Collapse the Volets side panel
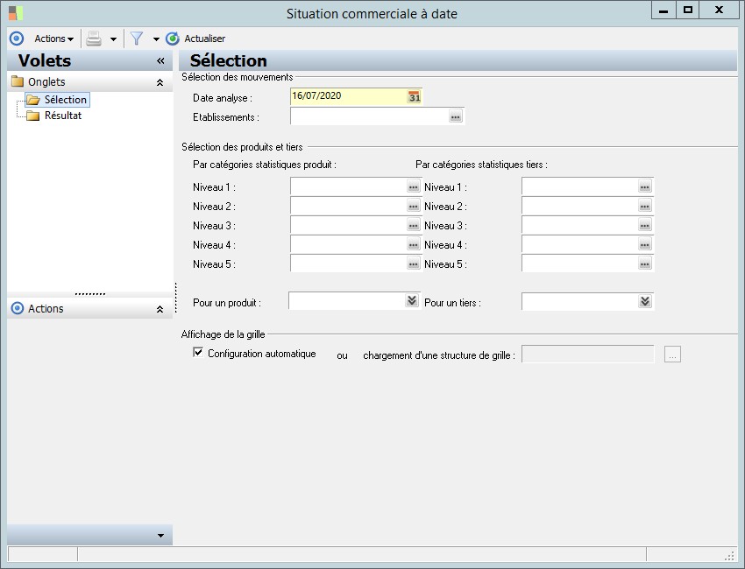The width and height of the screenshot is (745, 569). (x=160, y=61)
